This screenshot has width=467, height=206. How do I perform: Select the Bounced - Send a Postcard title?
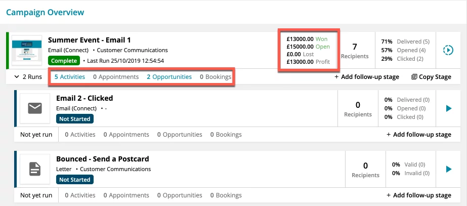(102, 159)
